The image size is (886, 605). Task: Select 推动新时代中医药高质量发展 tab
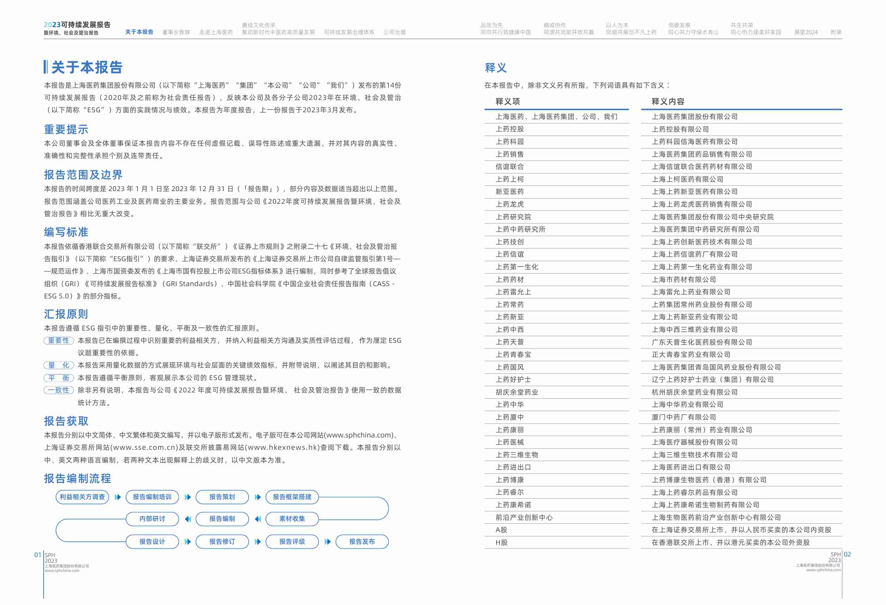tap(278, 32)
